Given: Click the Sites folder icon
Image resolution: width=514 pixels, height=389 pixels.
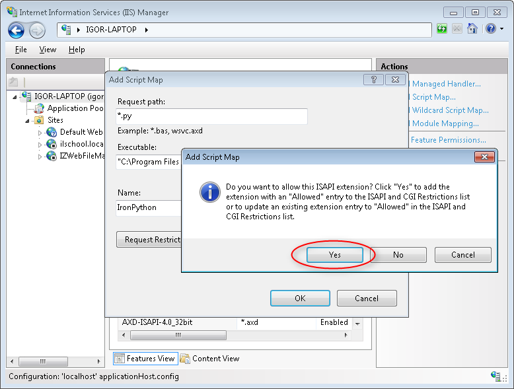Looking at the screenshot, I should [x=39, y=120].
